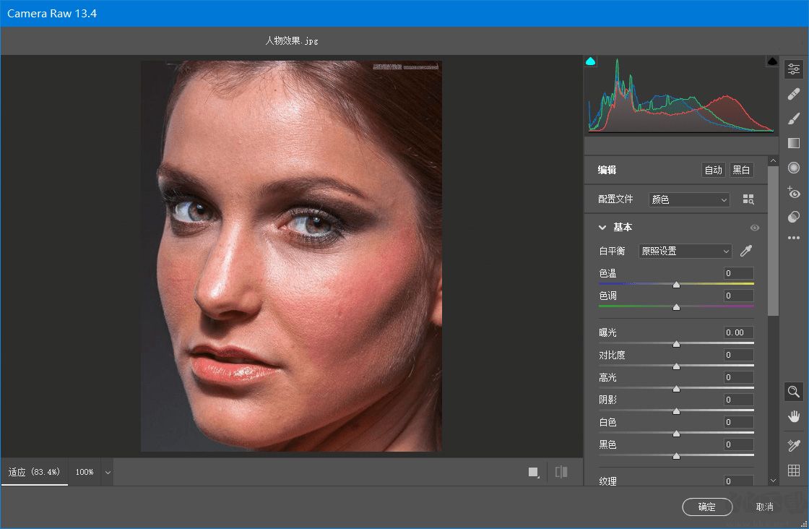Image resolution: width=809 pixels, height=529 pixels.
Task: Select the Red Eye removal tool
Action: tap(793, 192)
